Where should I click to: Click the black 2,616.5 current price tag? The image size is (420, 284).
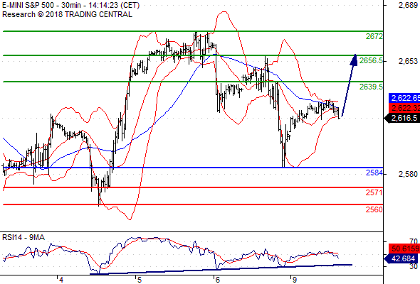click(401, 118)
